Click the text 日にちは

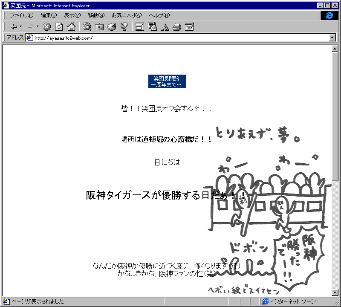pos(167,162)
